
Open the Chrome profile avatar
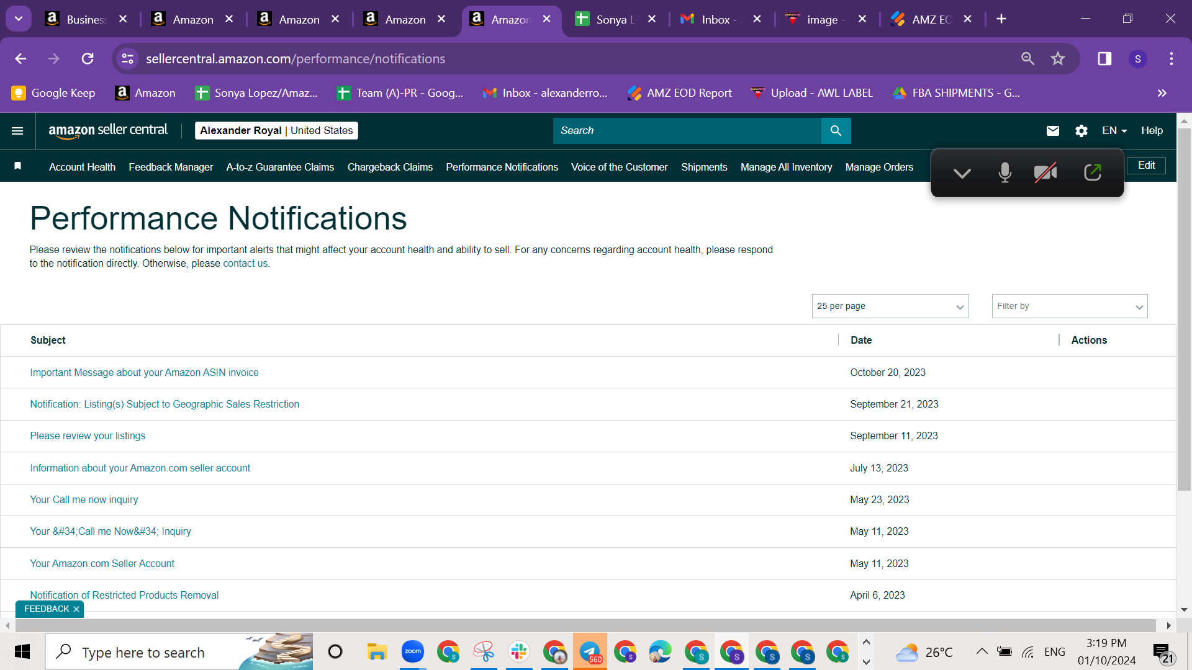pyautogui.click(x=1138, y=59)
